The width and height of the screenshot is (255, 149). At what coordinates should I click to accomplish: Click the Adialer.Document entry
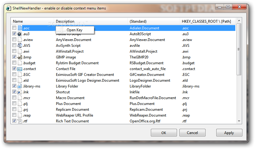point(144,28)
